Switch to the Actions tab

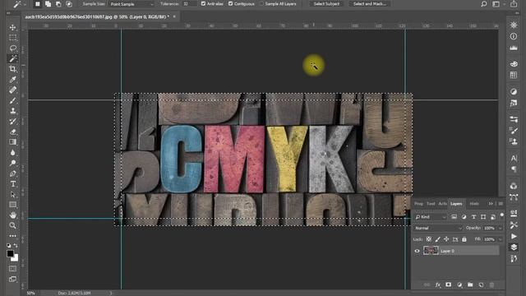[x=443, y=204]
